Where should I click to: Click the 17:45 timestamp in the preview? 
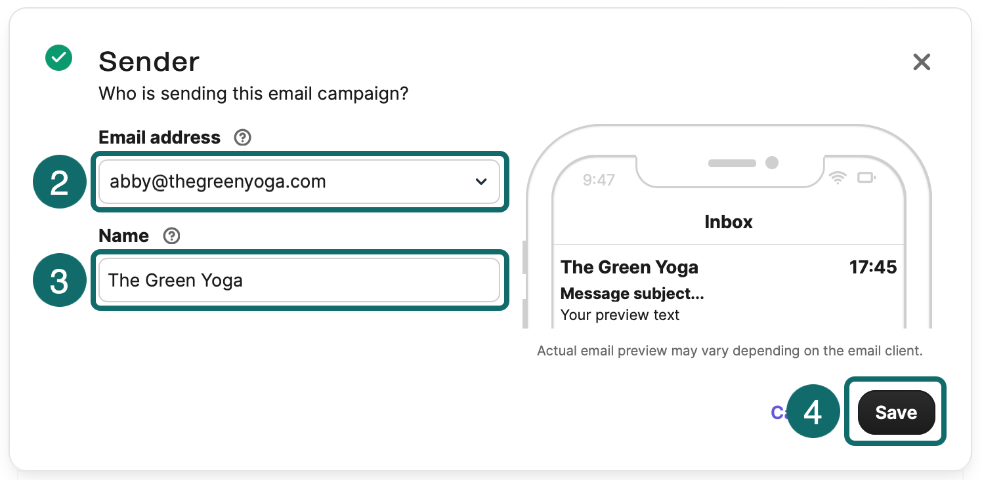click(x=872, y=267)
